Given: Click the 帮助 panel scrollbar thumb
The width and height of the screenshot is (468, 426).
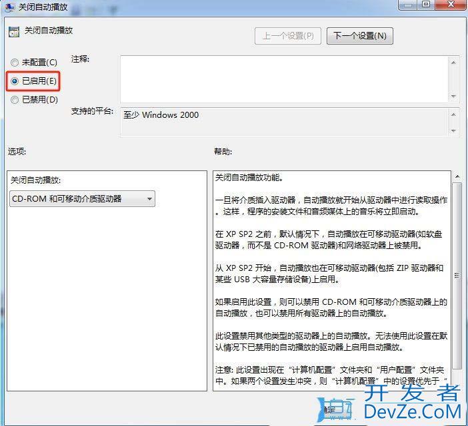Looking at the screenshot, I should [457, 276].
